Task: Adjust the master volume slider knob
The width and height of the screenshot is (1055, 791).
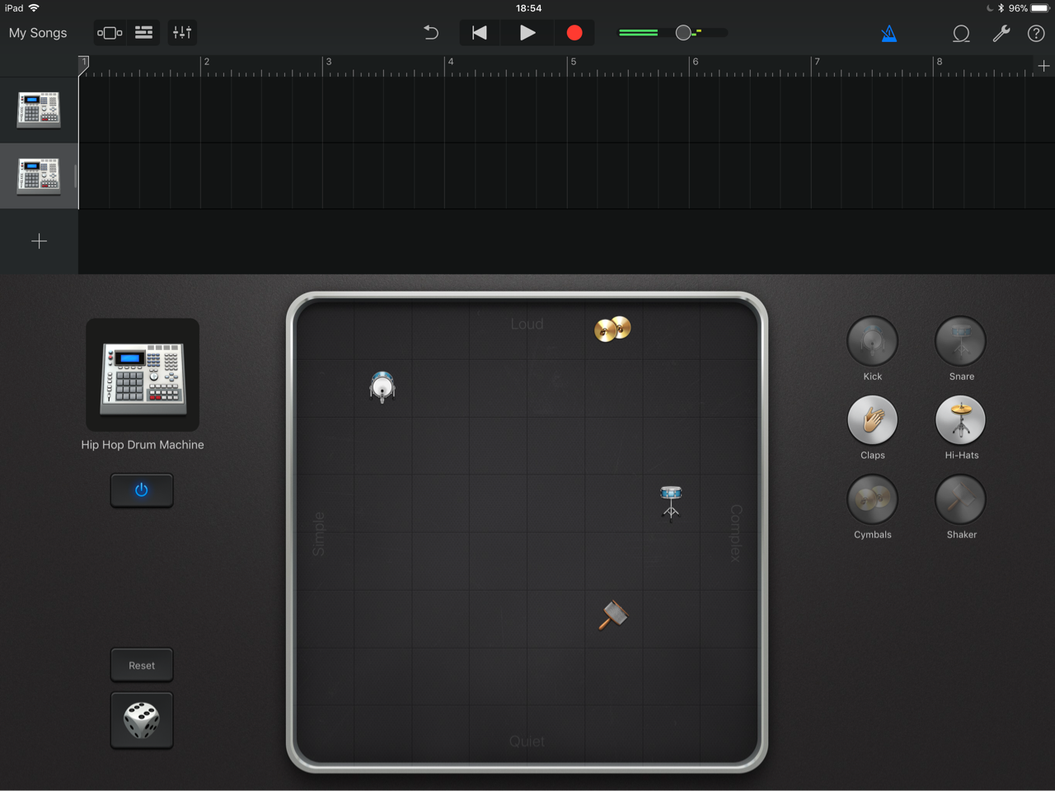Action: 683,33
